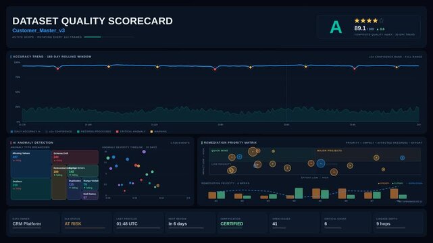Click the grade A letter badge
The width and height of the screenshot is (433, 243).
[x=336, y=27]
